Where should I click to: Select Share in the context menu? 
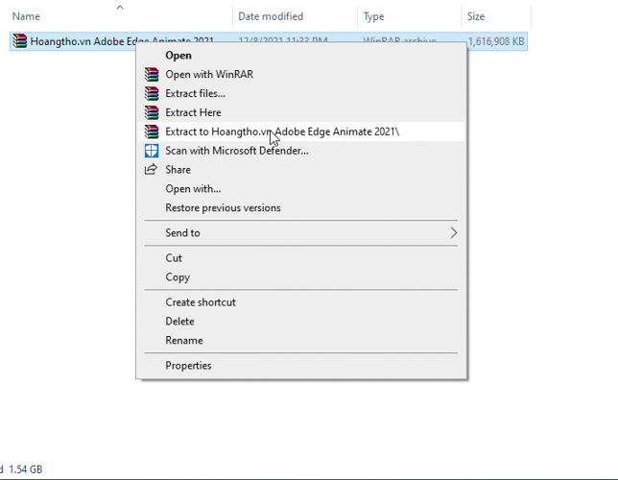click(301, 170)
